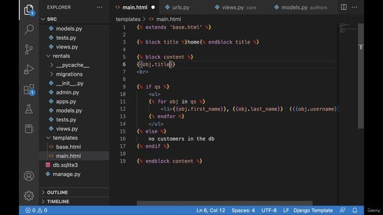Click the errors count in status bar

pyautogui.click(x=31, y=210)
